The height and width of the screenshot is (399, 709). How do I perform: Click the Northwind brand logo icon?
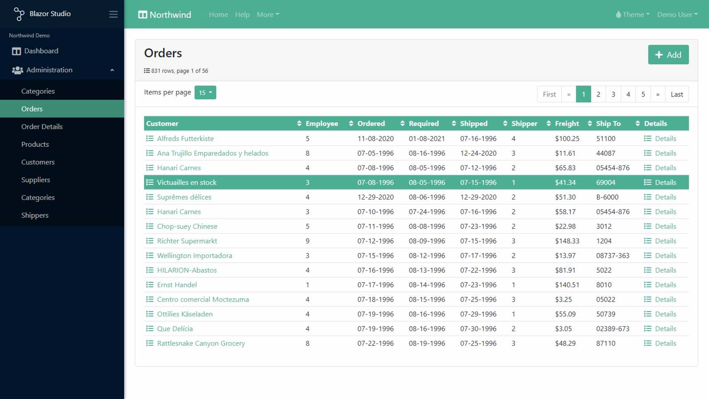(x=143, y=15)
